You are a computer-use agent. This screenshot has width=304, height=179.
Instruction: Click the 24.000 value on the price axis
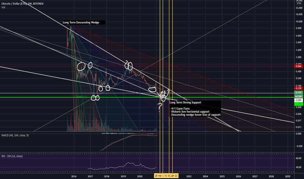pyautogui.click(x=299, y=8)
